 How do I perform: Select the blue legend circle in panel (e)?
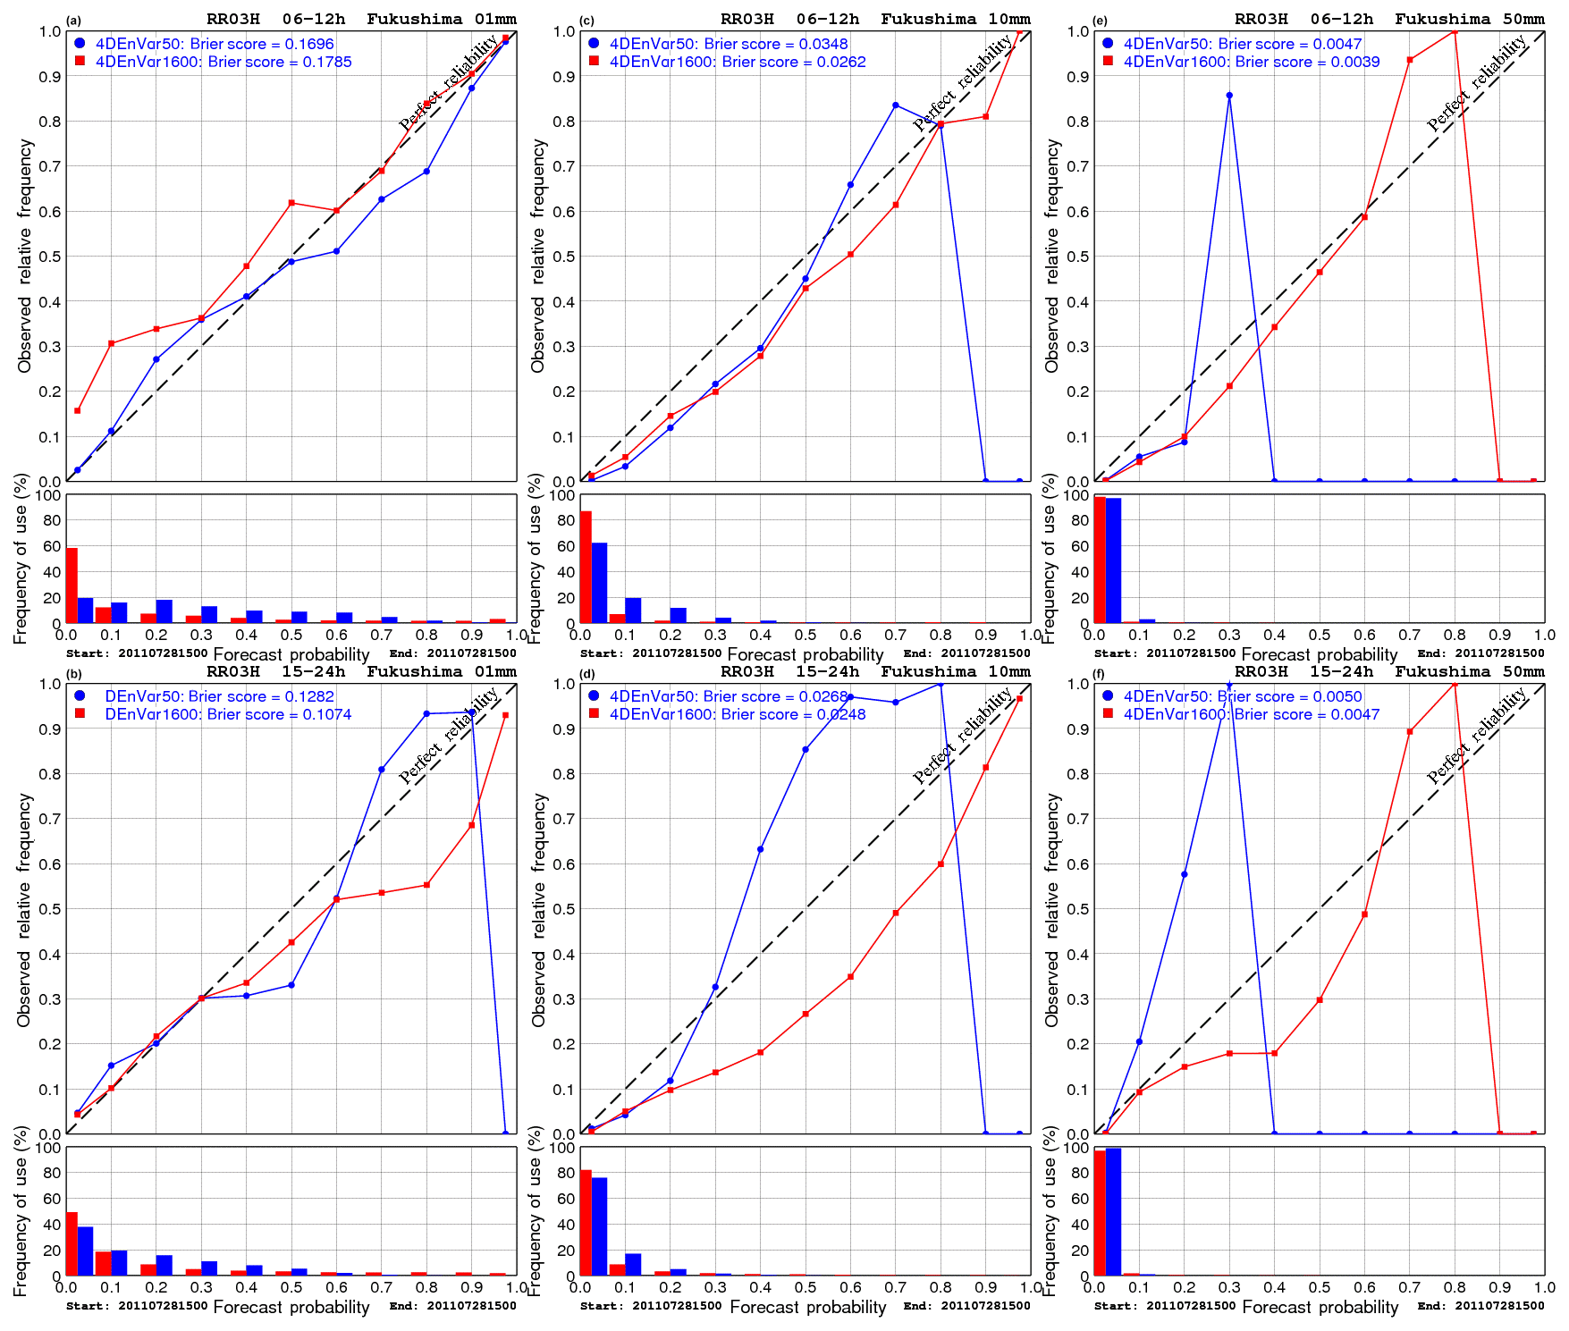coord(1108,43)
